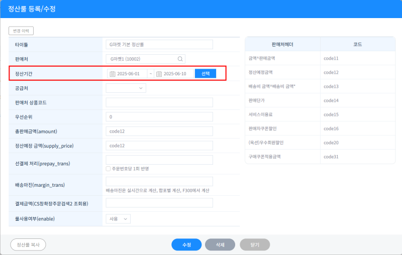402x255 pixels.
Task: Focus the 판매처 상품코드 input field
Action: 159,102
